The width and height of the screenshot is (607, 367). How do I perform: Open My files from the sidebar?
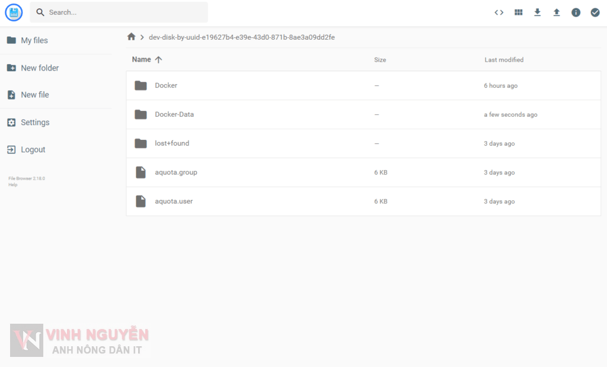[x=36, y=40]
